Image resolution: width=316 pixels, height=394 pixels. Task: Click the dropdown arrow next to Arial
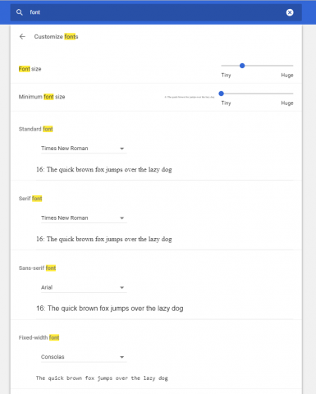tap(122, 288)
